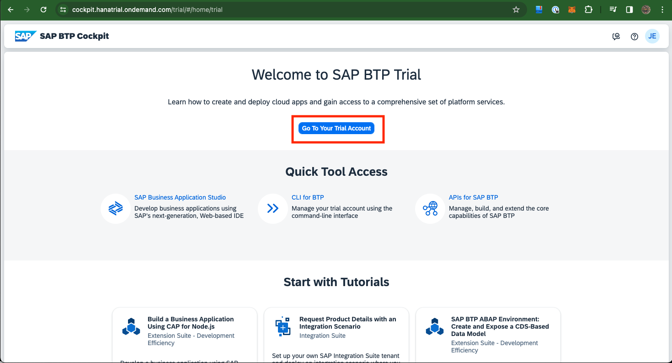Viewport: 672px width, 363px height.
Task: View site information icon in address bar
Action: tap(63, 9)
